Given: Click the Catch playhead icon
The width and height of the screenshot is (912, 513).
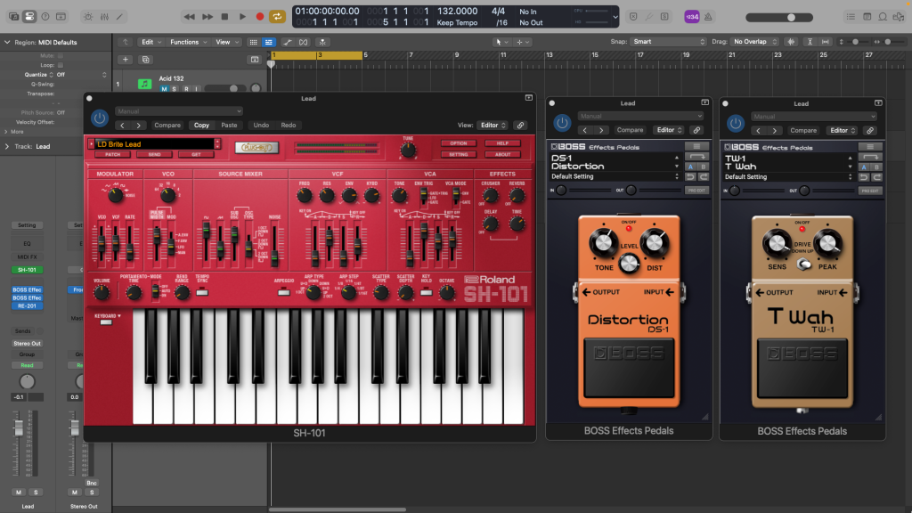Looking at the screenshot, I should click(x=322, y=42).
